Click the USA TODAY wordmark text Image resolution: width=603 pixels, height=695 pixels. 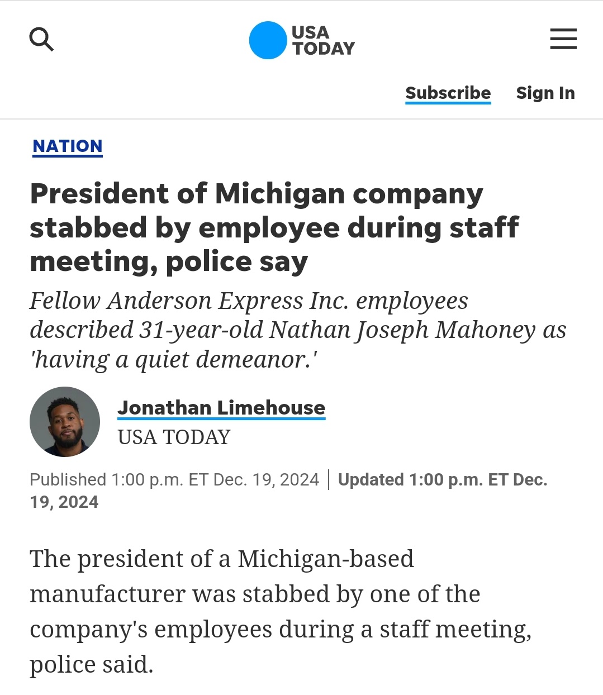[323, 40]
